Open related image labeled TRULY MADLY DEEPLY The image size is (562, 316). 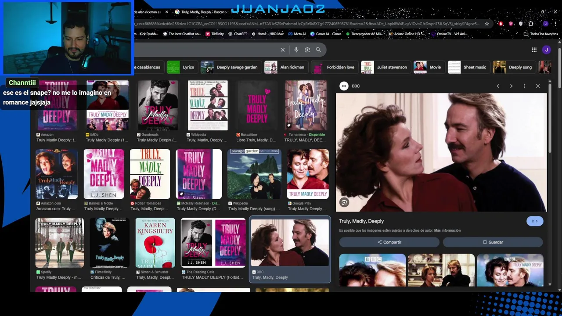click(510, 270)
